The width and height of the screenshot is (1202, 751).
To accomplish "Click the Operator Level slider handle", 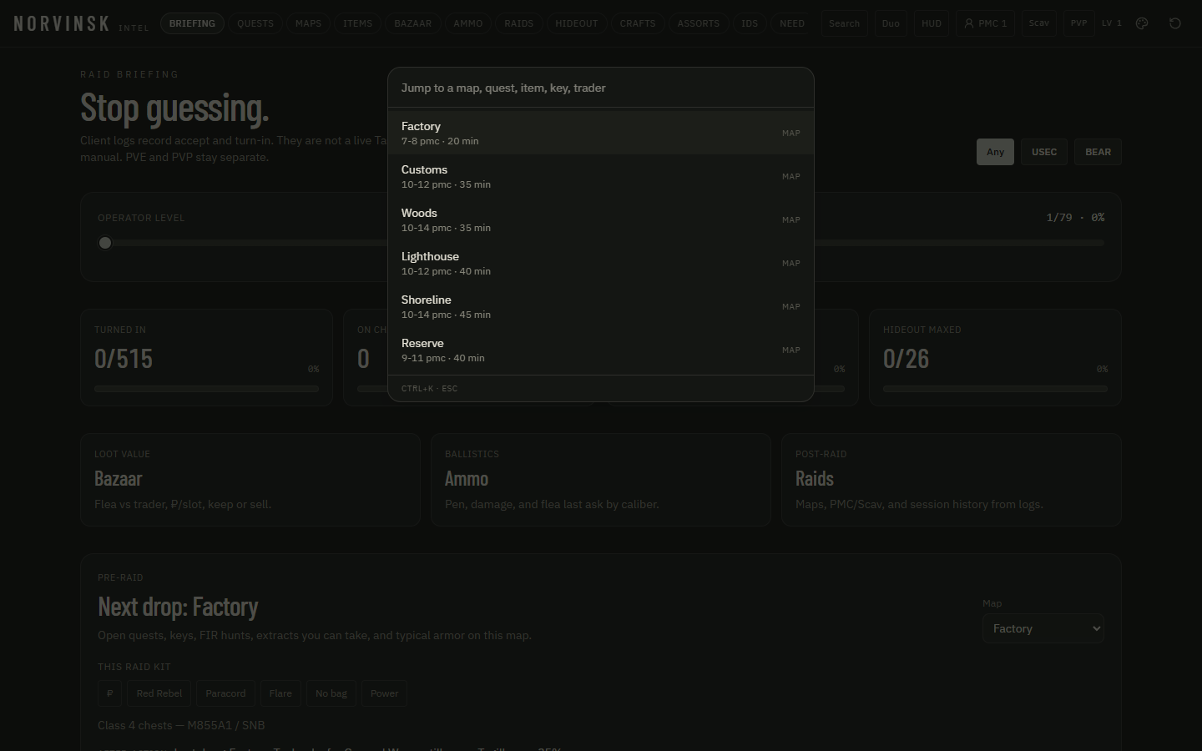I will tap(105, 243).
